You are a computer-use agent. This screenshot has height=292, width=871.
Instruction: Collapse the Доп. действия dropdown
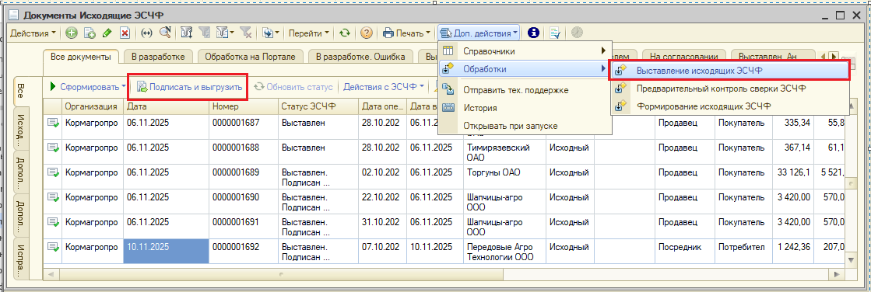[479, 33]
